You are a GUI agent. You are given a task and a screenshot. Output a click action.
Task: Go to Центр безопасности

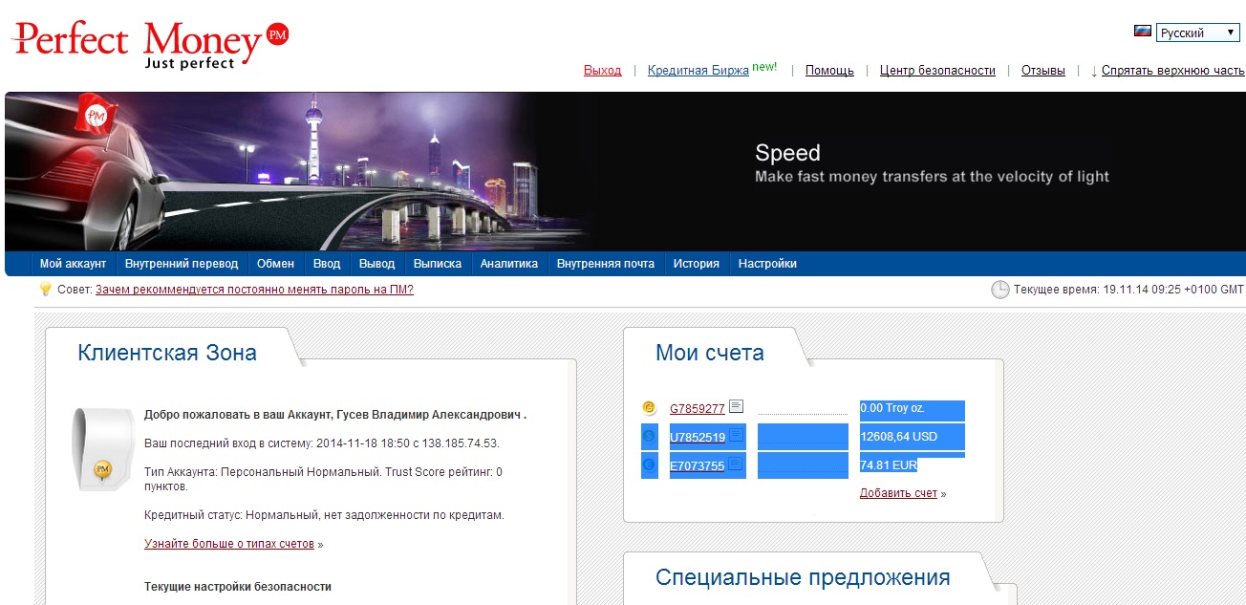937,71
